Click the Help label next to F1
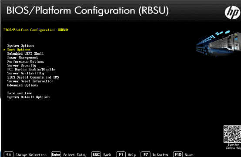Viewport: 241px width, 157px height. pos(132,155)
